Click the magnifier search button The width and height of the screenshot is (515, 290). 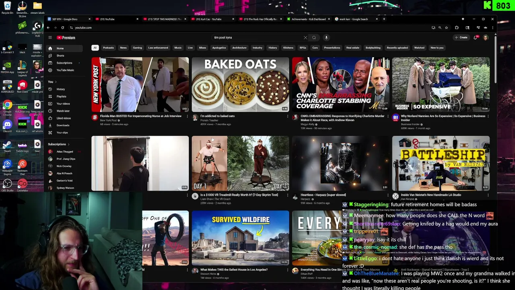click(314, 37)
